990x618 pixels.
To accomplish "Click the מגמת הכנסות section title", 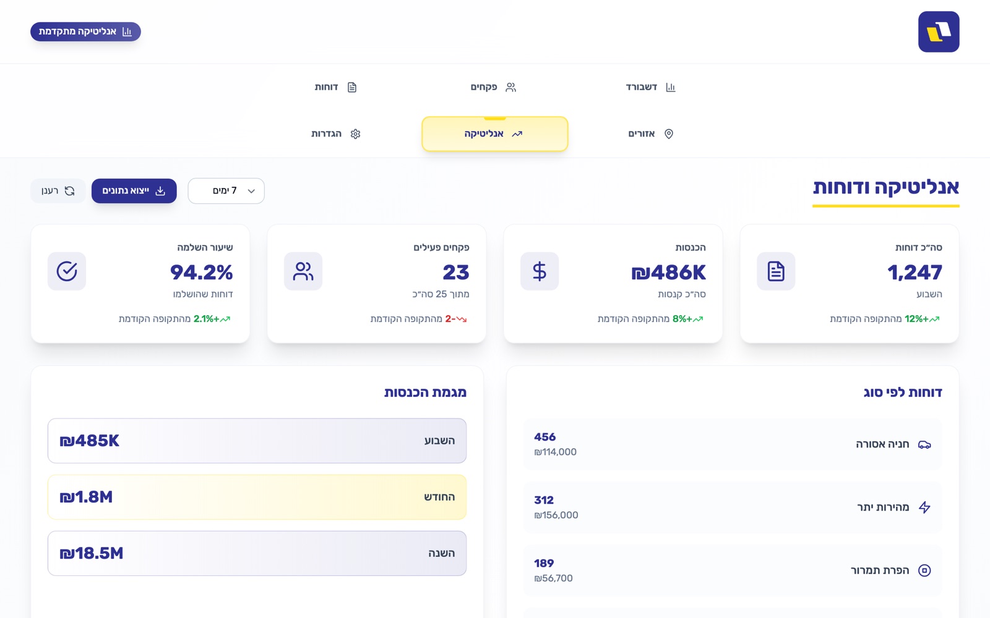I will (425, 392).
